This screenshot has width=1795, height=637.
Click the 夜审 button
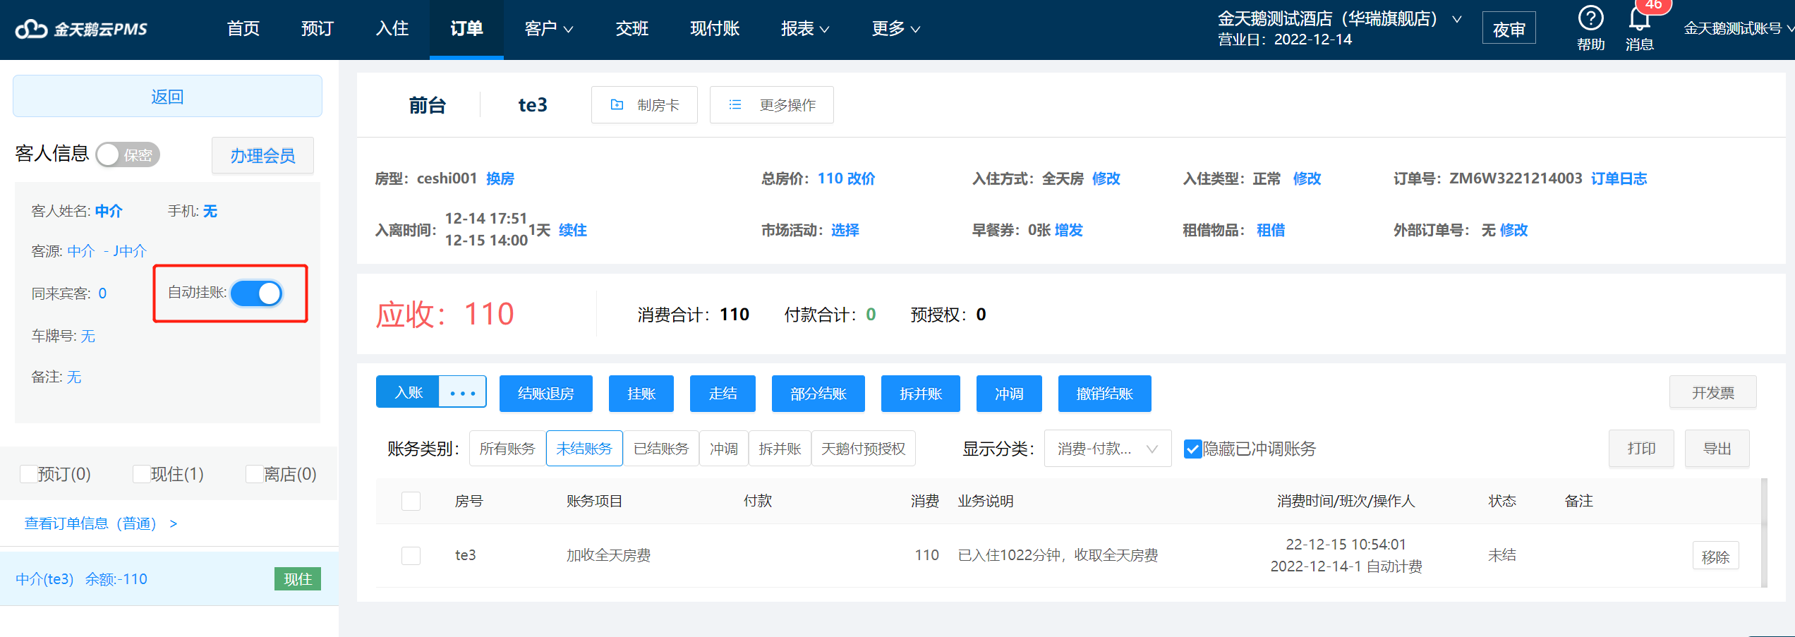tap(1509, 29)
